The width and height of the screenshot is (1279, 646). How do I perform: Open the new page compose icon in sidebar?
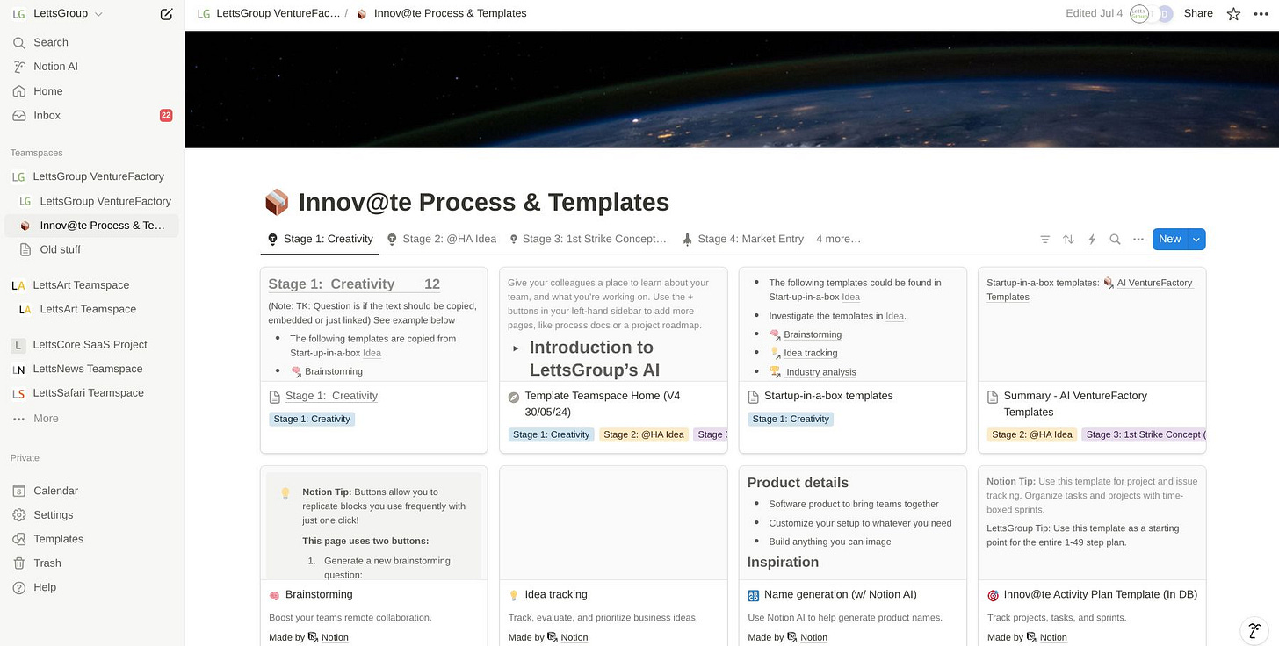(x=165, y=13)
